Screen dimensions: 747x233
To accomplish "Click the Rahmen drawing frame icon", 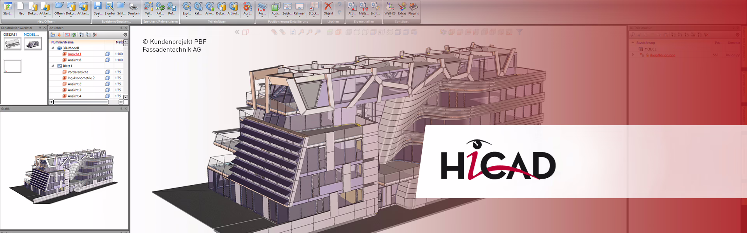I will click(x=299, y=8).
